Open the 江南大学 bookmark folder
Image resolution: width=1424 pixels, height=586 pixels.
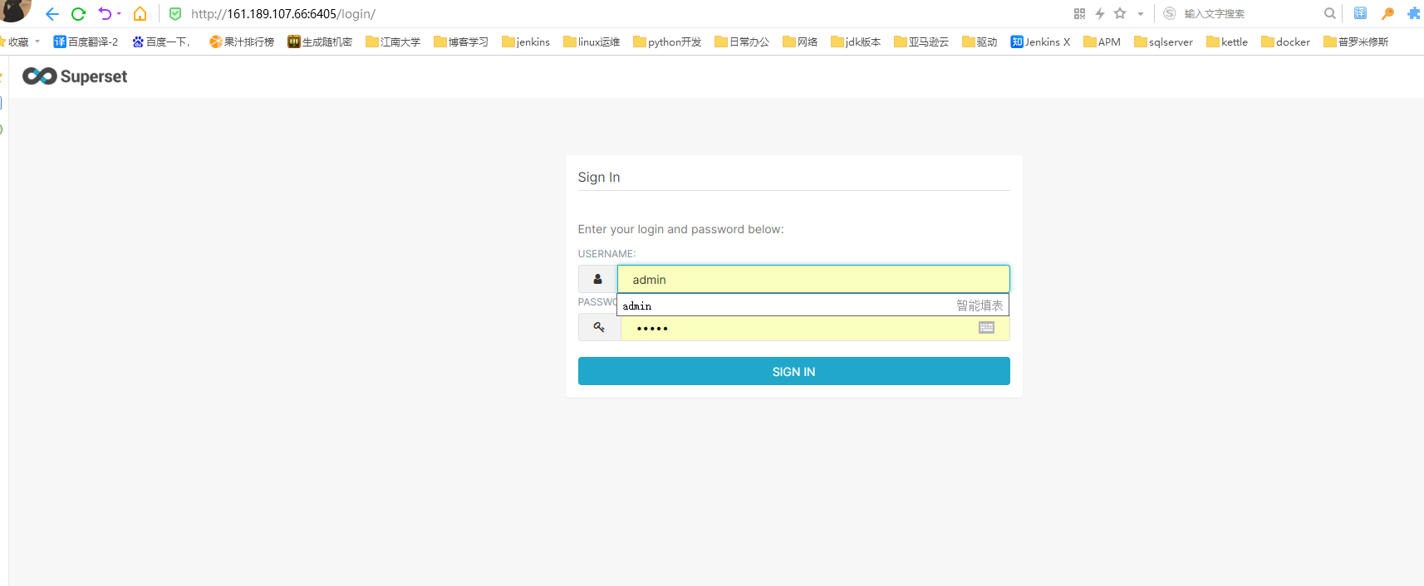(x=393, y=42)
